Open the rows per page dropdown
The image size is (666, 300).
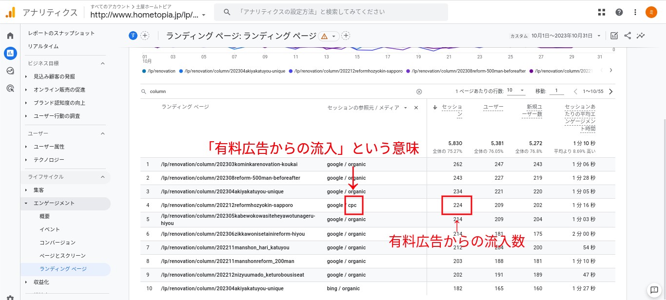515,91
